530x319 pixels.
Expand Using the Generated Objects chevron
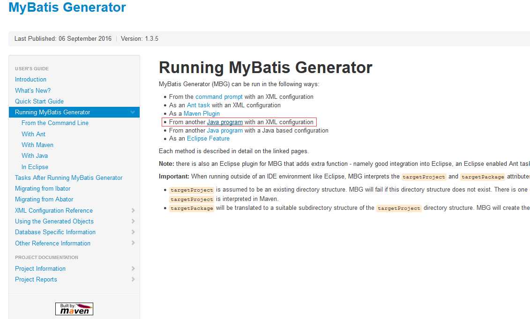pyautogui.click(x=133, y=222)
